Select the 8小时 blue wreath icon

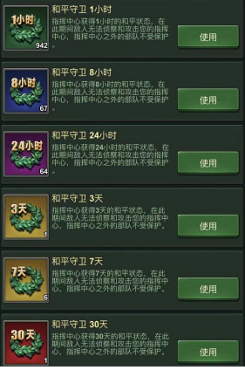pyautogui.click(x=26, y=91)
